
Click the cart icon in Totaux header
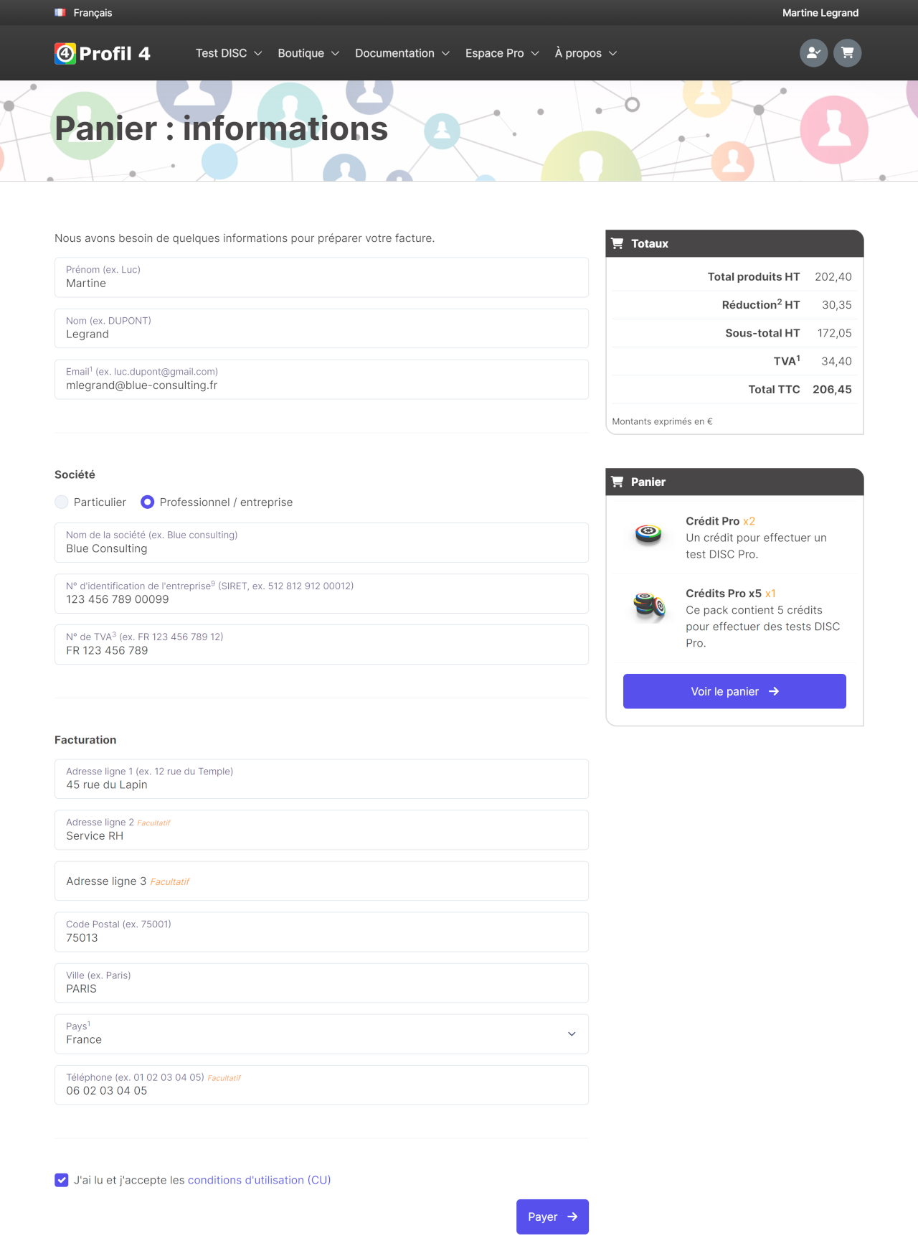pos(617,243)
